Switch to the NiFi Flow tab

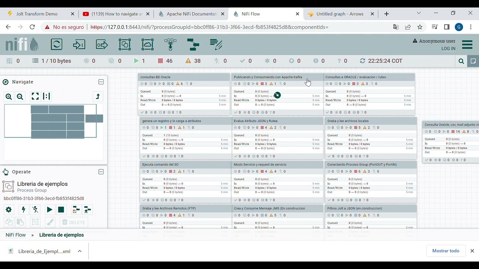[x=266, y=14]
